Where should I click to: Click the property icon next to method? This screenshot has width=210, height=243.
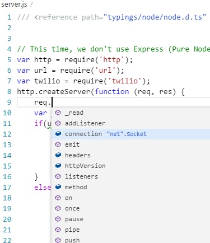[x=58, y=187]
